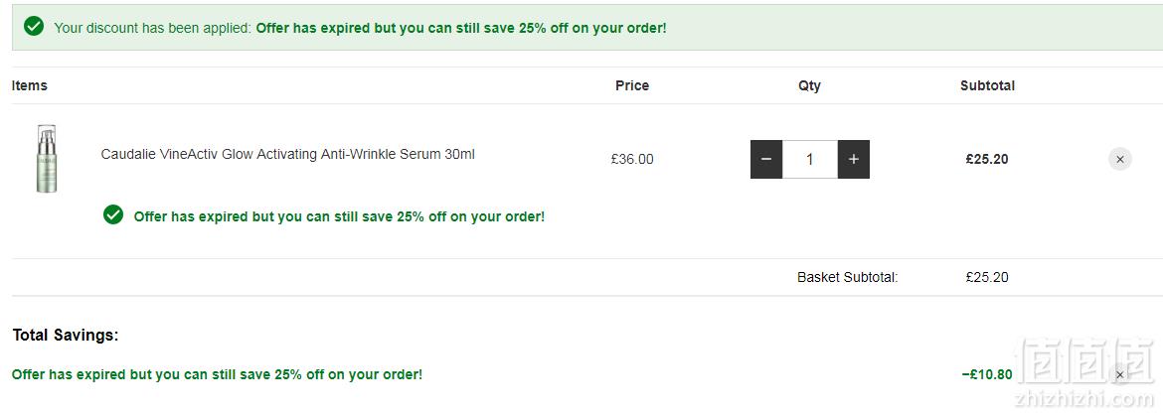Click the quantity input field showing 1
Screen dimensions: 1163x416
click(810, 159)
